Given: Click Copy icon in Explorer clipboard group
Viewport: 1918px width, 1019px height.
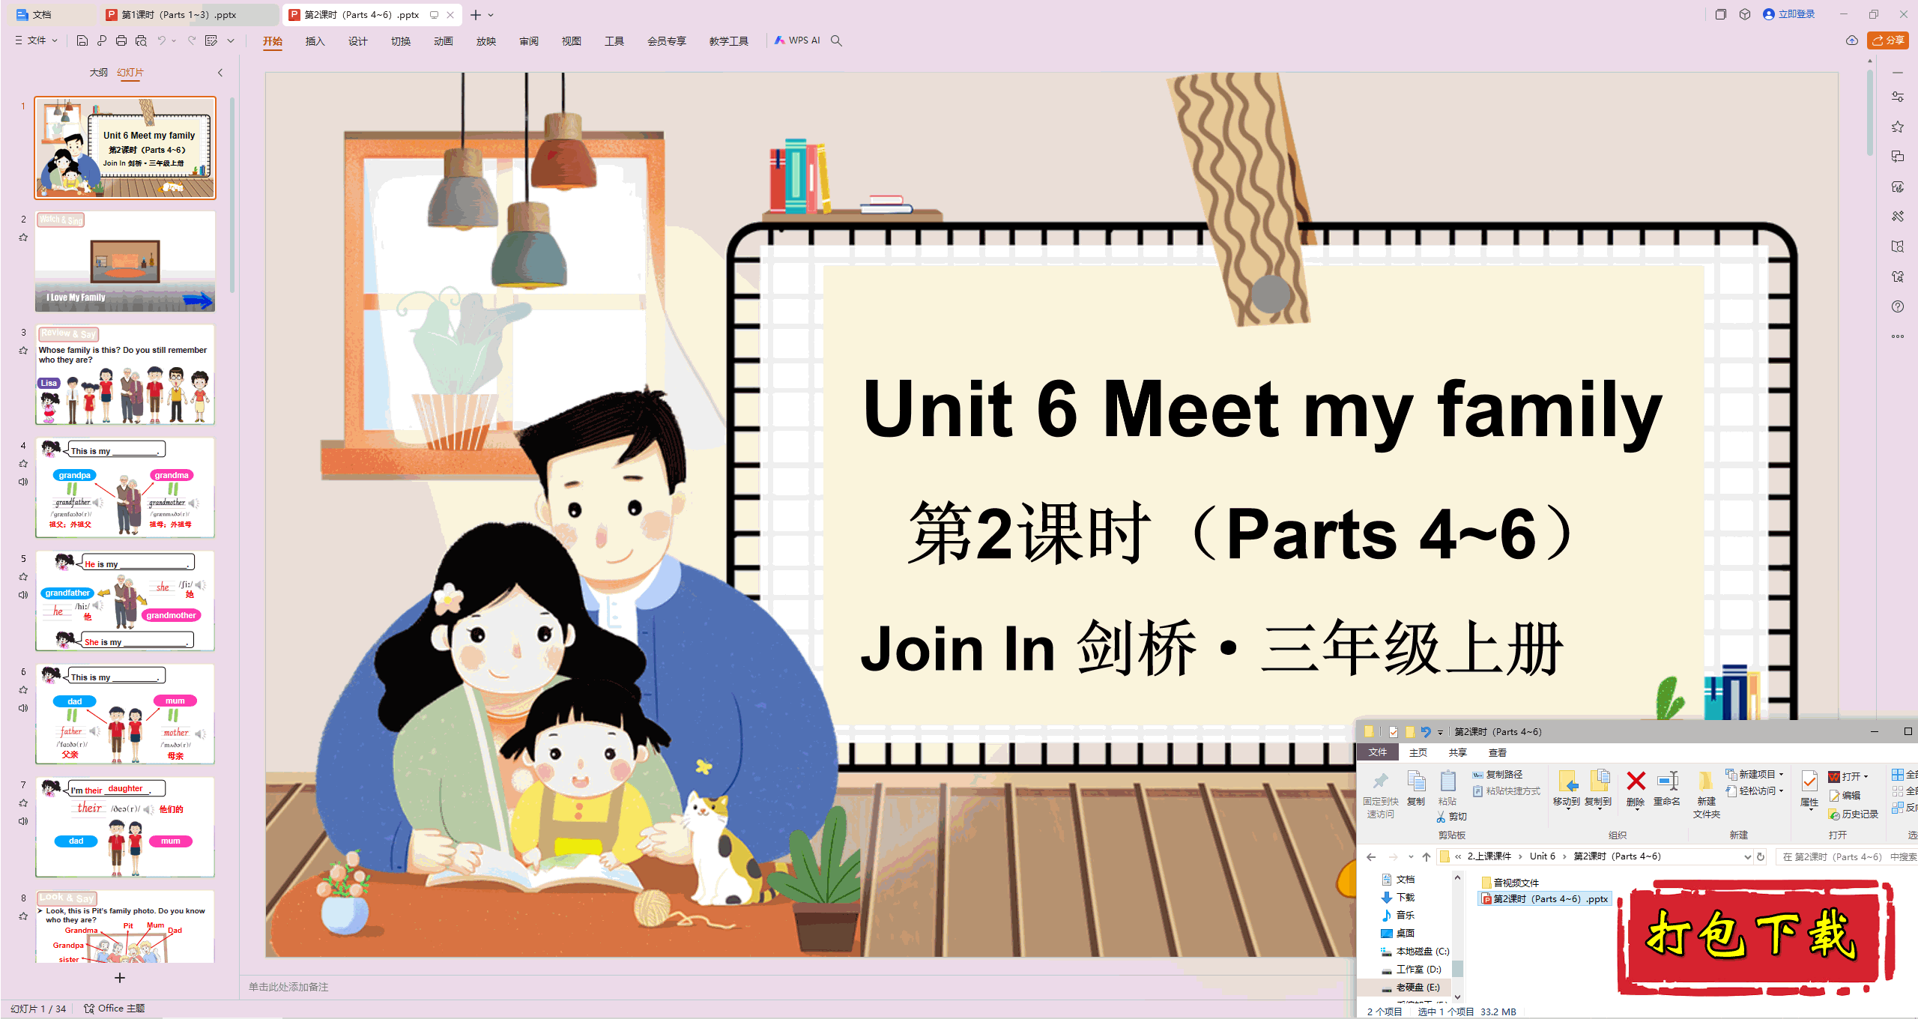Looking at the screenshot, I should coord(1416,788).
